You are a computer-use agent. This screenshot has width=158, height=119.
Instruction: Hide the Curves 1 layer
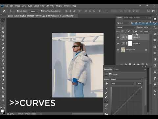tap(118, 44)
